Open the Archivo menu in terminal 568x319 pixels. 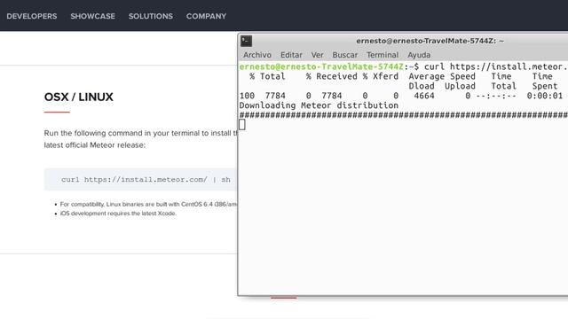pos(257,55)
